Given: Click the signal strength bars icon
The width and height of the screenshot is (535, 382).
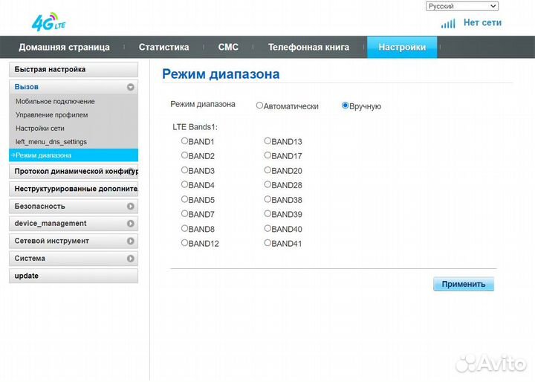Looking at the screenshot, I should tap(448, 23).
